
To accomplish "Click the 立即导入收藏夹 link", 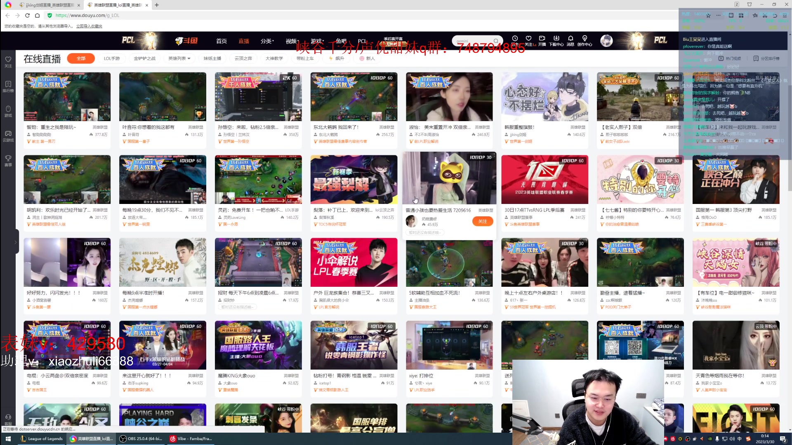I will pyautogui.click(x=89, y=26).
